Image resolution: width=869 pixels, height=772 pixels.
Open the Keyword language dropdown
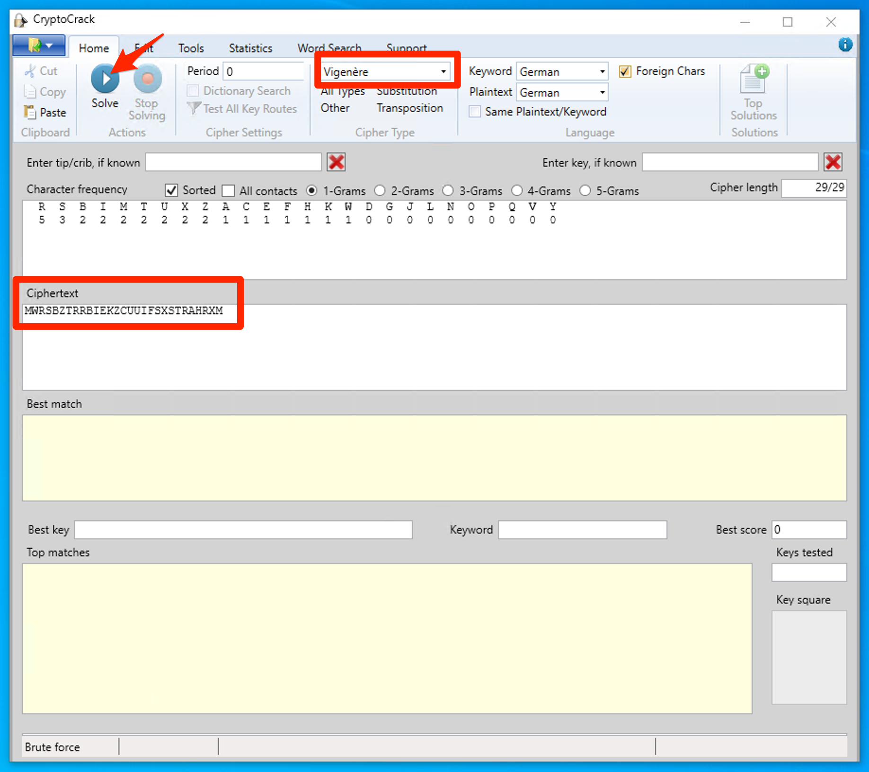[x=602, y=72]
